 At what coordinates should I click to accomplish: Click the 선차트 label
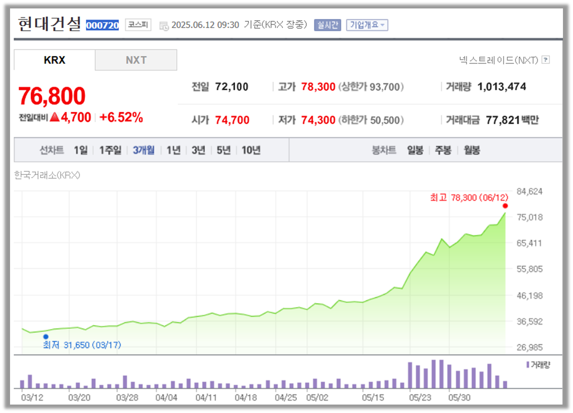pos(51,150)
